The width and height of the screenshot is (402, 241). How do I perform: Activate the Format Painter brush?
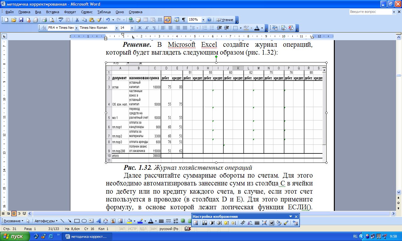point(99,20)
